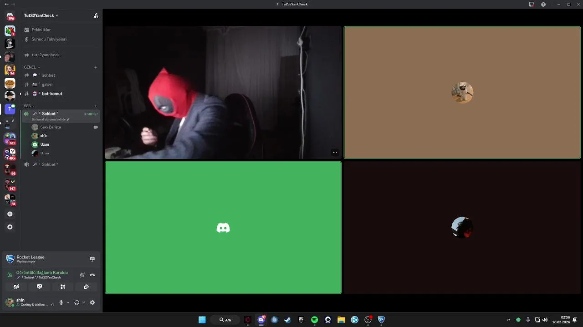Image resolution: width=583 pixels, height=327 pixels.
Task: Click the green Discord logo participant tile
Action: tap(223, 228)
